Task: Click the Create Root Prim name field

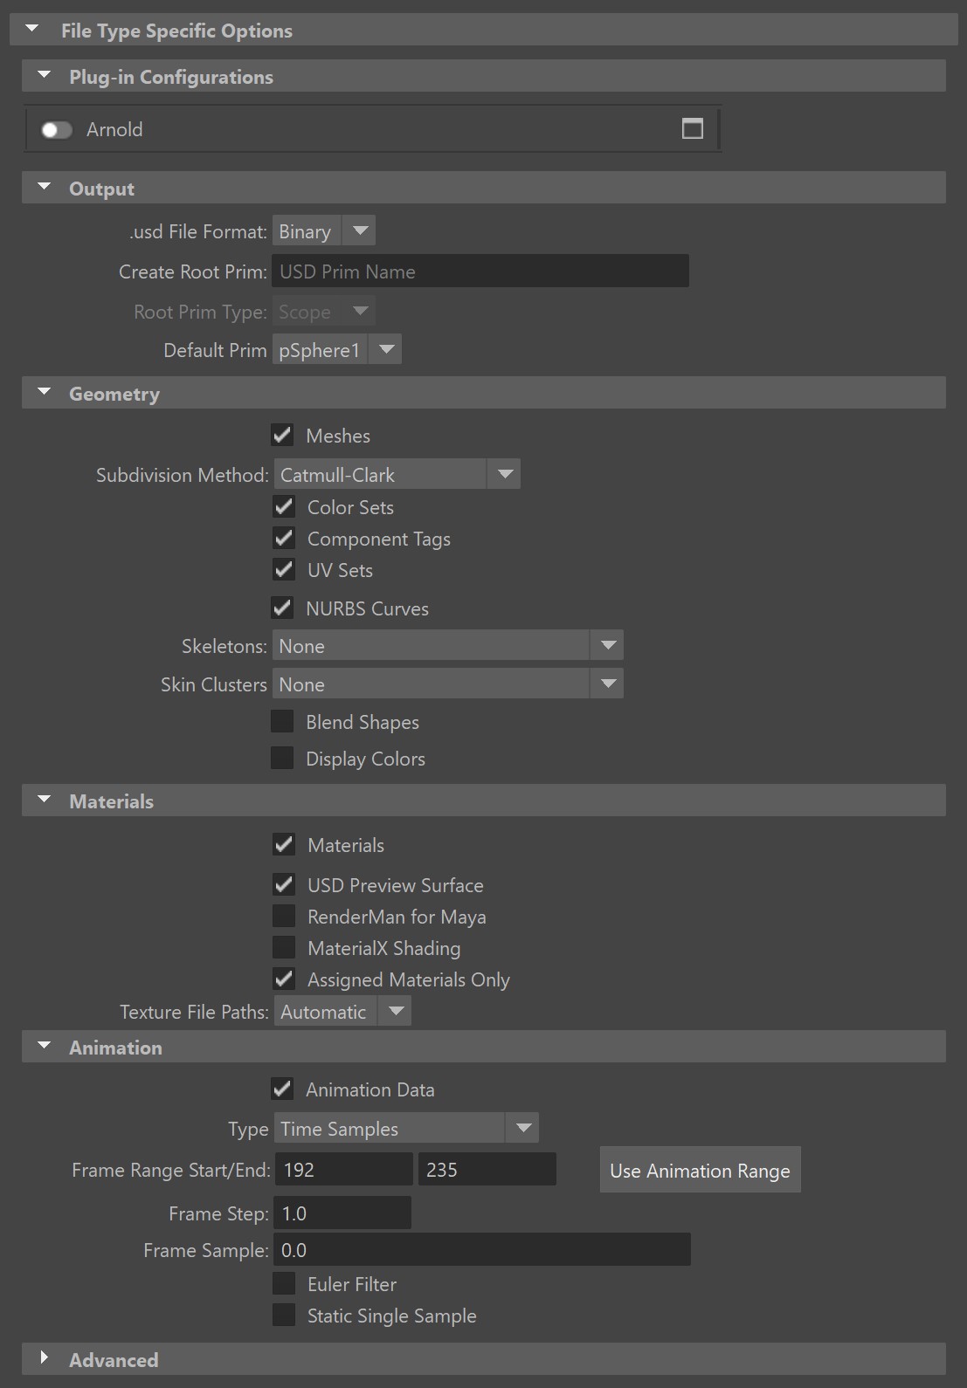Action: coord(480,271)
